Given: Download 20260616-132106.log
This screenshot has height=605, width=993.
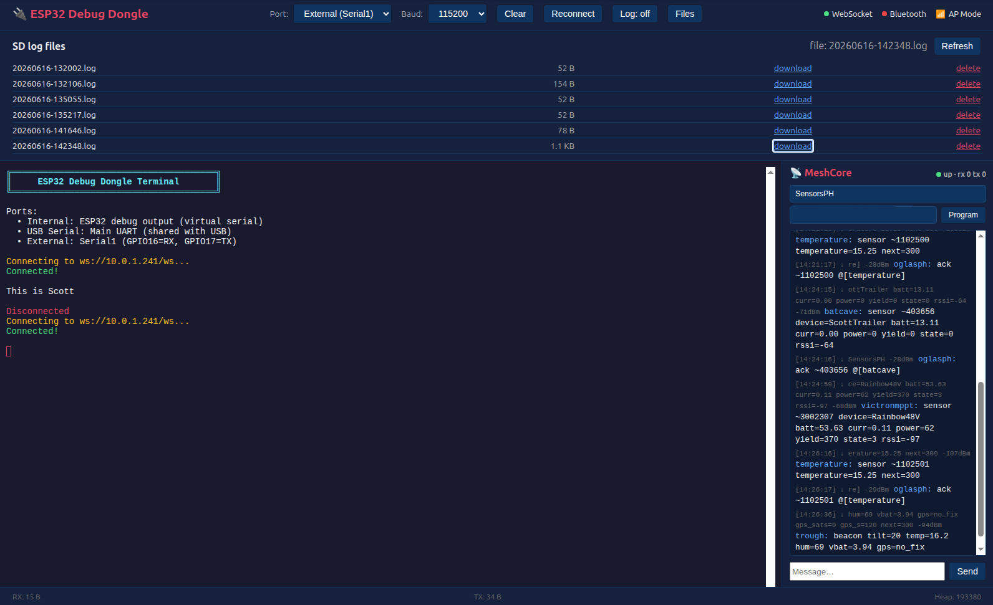Looking at the screenshot, I should click(x=793, y=84).
